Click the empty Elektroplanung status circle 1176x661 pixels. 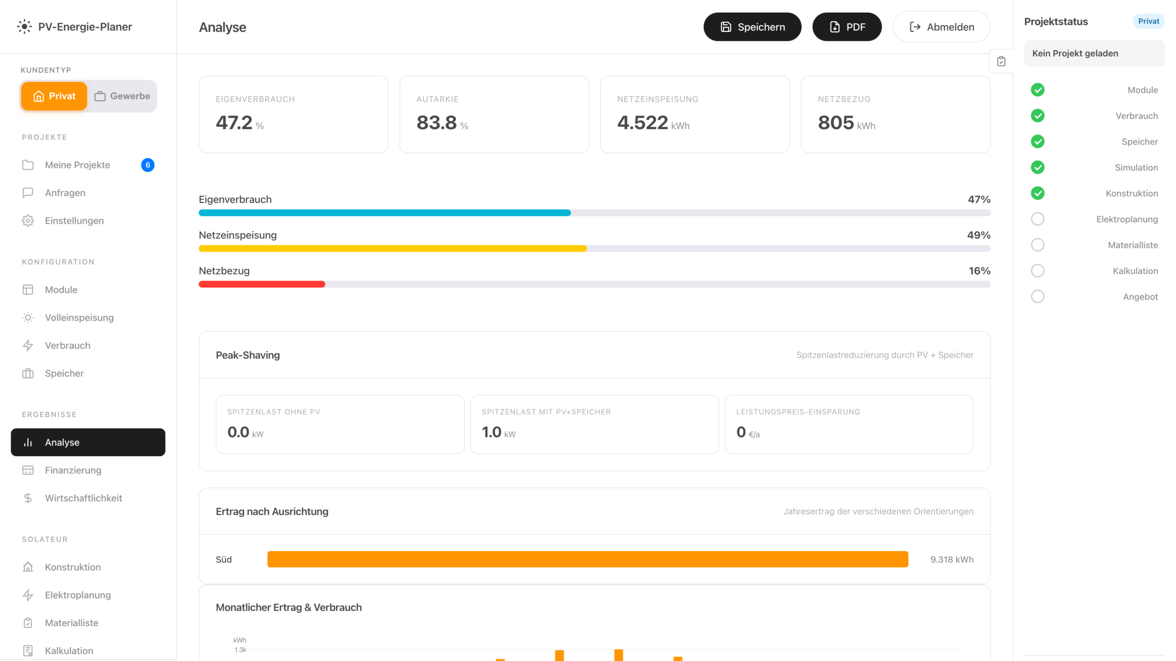pos(1038,219)
